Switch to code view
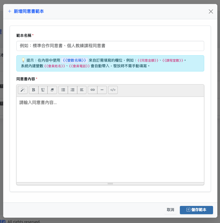The image size is (220, 223). [113, 90]
